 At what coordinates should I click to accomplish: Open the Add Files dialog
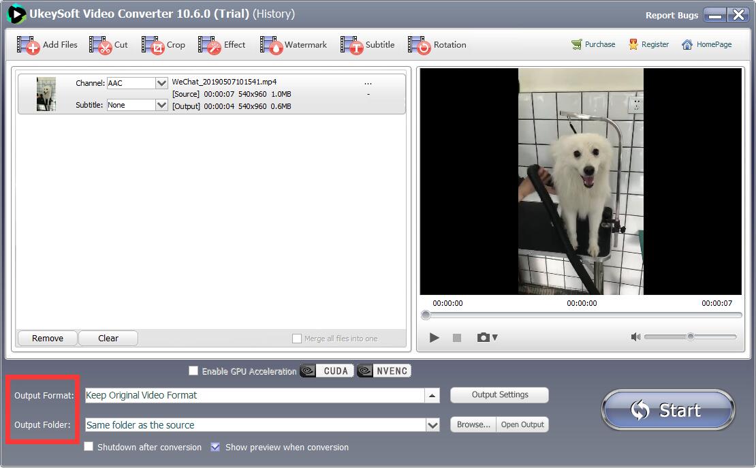coord(46,45)
